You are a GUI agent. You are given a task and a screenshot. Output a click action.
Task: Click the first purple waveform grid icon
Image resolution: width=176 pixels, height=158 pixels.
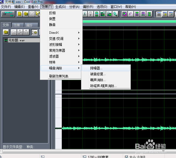click(137, 14)
